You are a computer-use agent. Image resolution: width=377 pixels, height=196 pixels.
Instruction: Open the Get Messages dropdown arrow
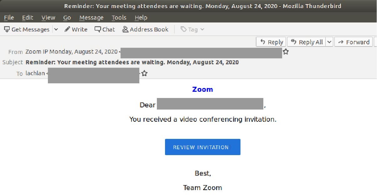coord(55,29)
